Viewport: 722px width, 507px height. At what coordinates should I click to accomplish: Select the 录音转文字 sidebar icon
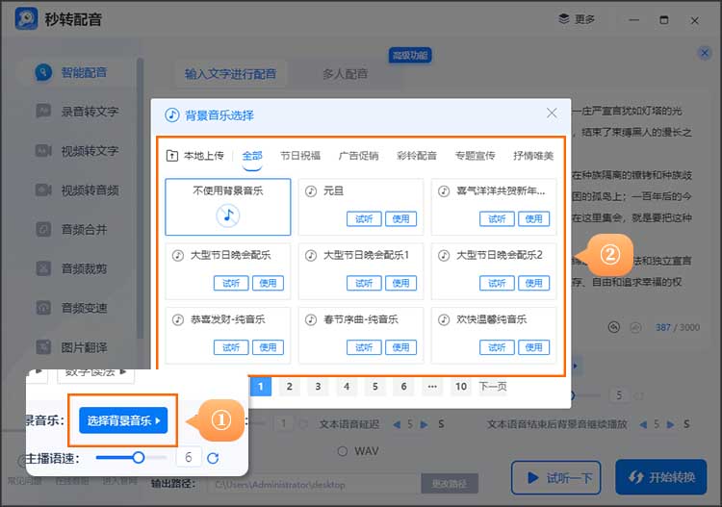coord(43,112)
